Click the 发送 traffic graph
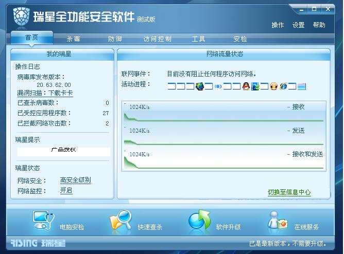 (224, 136)
